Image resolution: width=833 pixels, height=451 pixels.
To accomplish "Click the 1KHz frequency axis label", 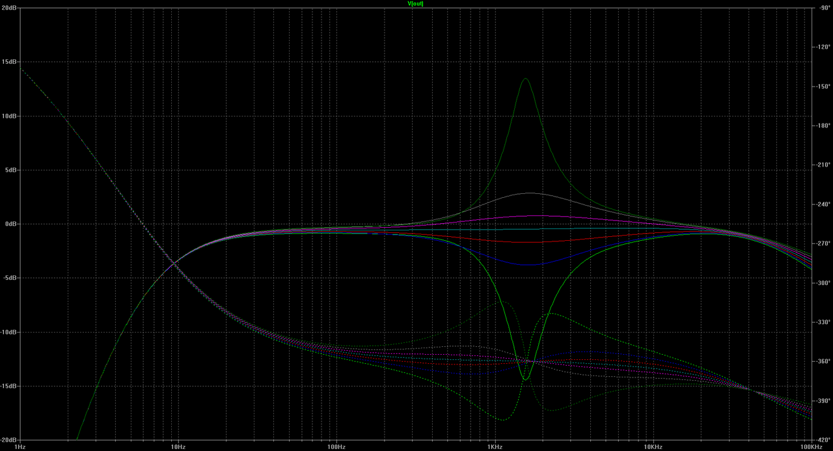I will pos(495,447).
